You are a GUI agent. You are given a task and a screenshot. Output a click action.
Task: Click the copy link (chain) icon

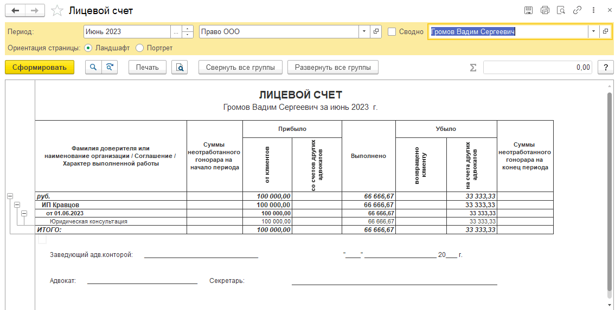pos(578,10)
